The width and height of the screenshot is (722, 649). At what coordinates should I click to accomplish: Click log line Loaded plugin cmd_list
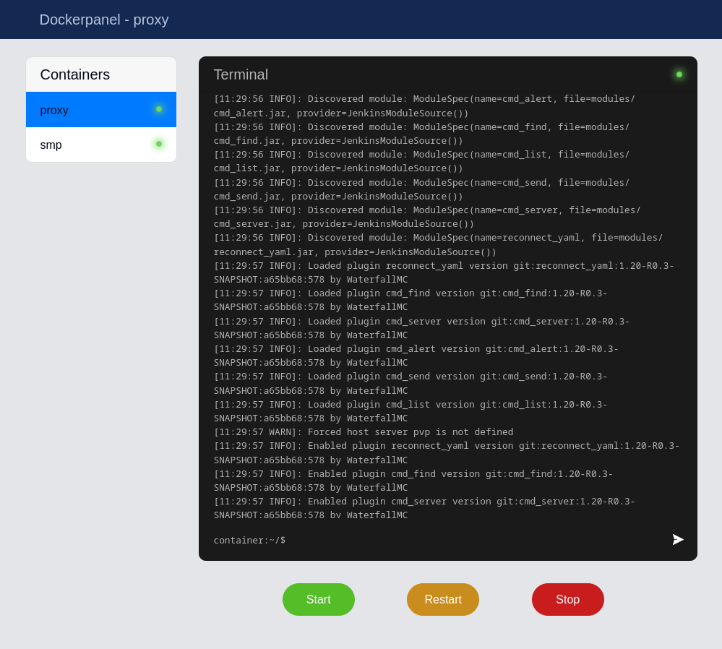coord(411,411)
